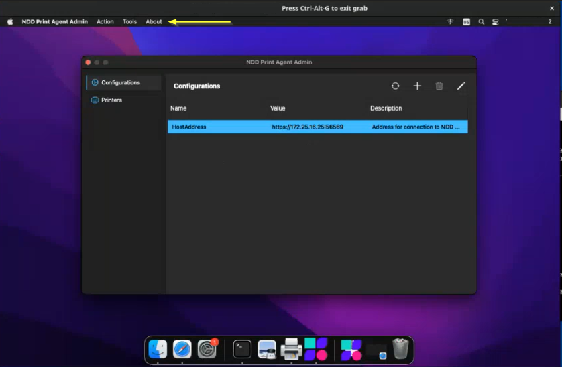Image resolution: width=562 pixels, height=367 pixels.
Task: Click the Value column header
Action: (278, 108)
